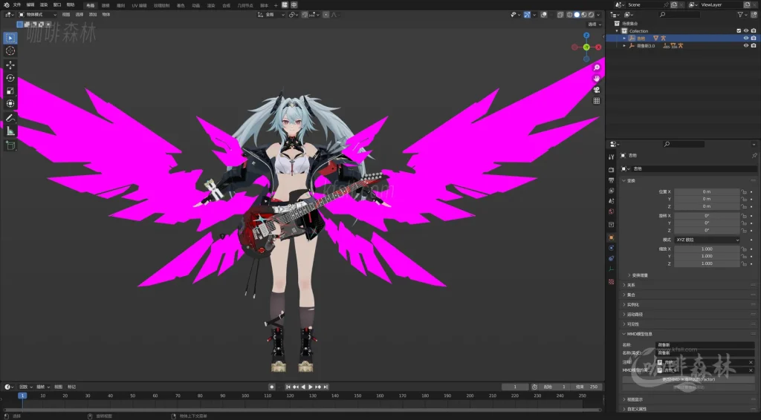The width and height of the screenshot is (761, 420).
Task: Toggle the lock for rotation Z
Action: pyautogui.click(x=743, y=230)
